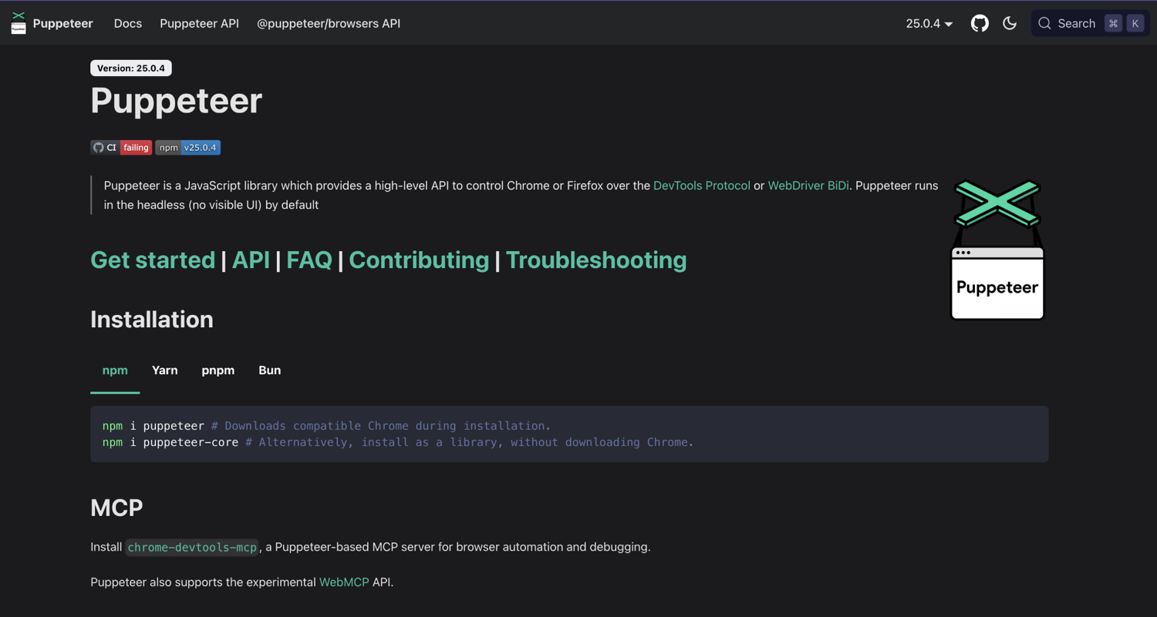Click the Puppeteer logo in the navbar
The height and width of the screenshot is (617, 1157).
[19, 23]
